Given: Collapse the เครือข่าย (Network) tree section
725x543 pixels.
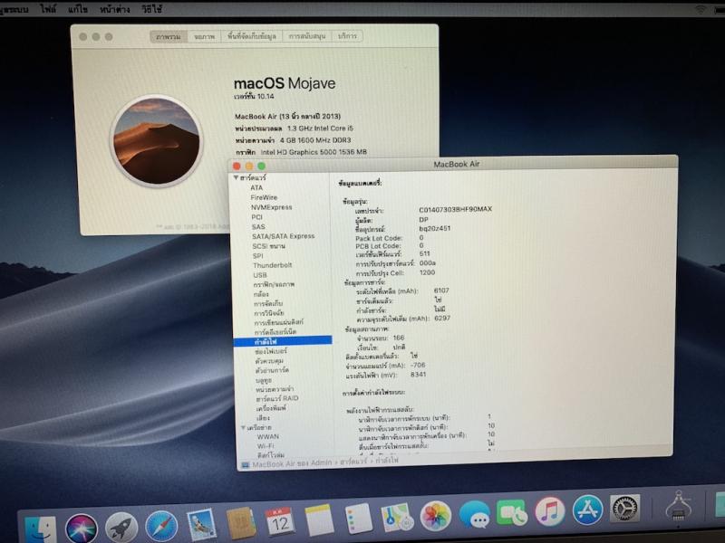Looking at the screenshot, I should [243, 427].
